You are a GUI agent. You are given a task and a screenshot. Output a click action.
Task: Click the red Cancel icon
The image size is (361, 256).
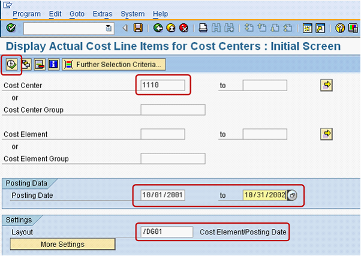(x=183, y=28)
